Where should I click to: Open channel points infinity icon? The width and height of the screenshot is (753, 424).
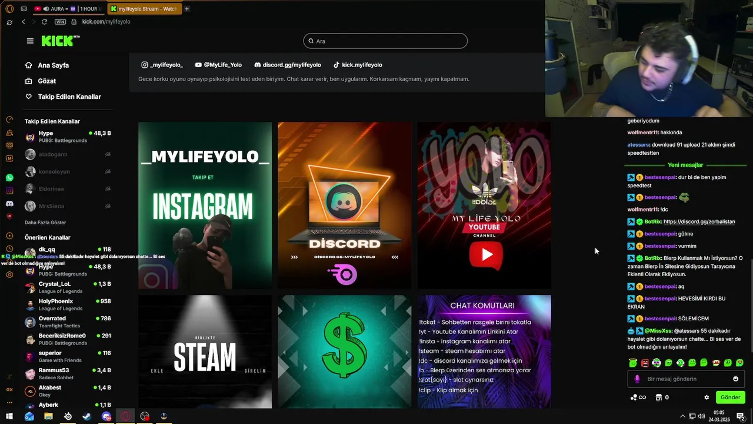(638, 397)
